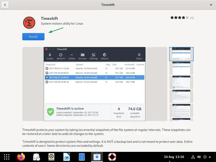Click the Tags column header
This screenshot has height=162, width=216.
pos(108,64)
